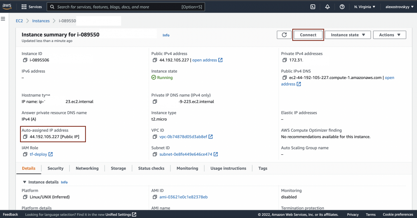Copy the VPC ID value

point(155,137)
